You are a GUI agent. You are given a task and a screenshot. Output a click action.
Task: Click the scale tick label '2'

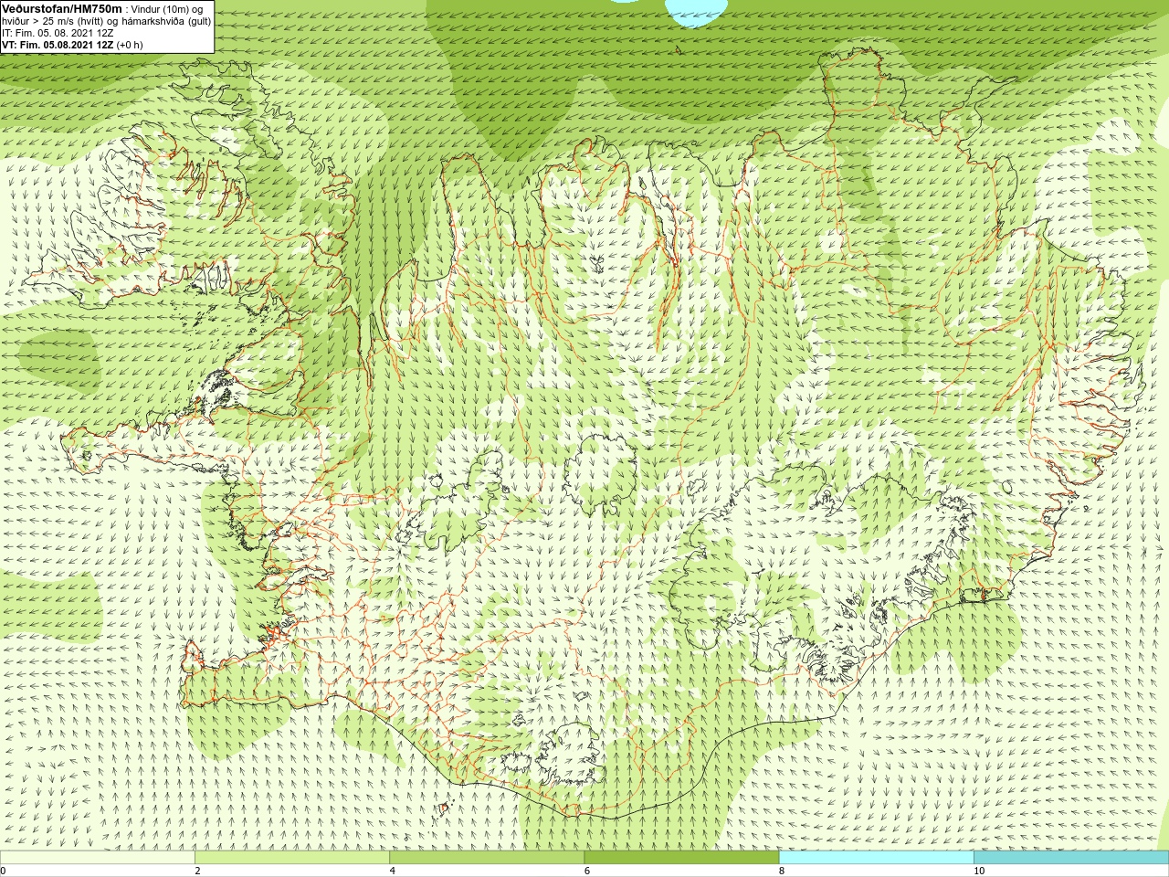[197, 871]
